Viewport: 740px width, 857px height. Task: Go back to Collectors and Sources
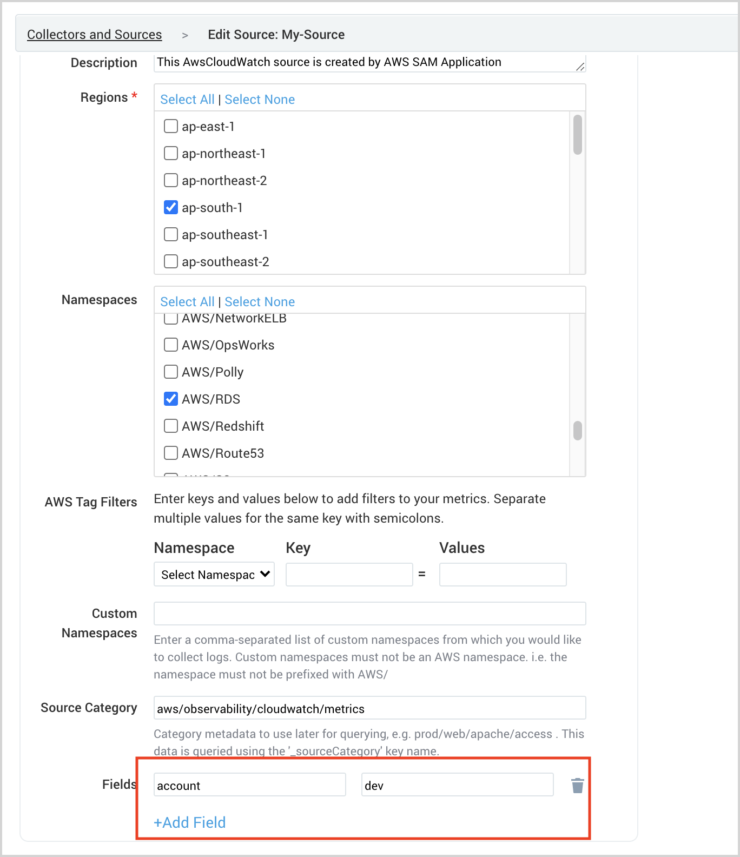(x=94, y=35)
